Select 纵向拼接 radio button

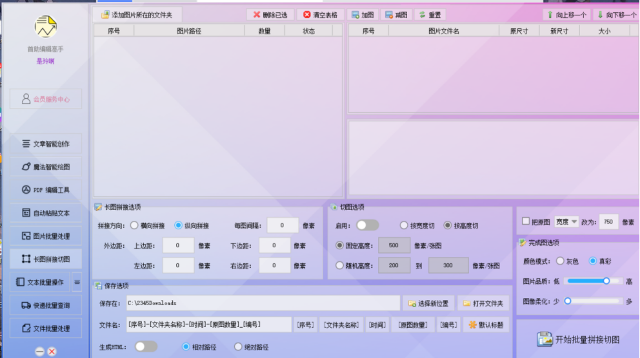(x=178, y=225)
